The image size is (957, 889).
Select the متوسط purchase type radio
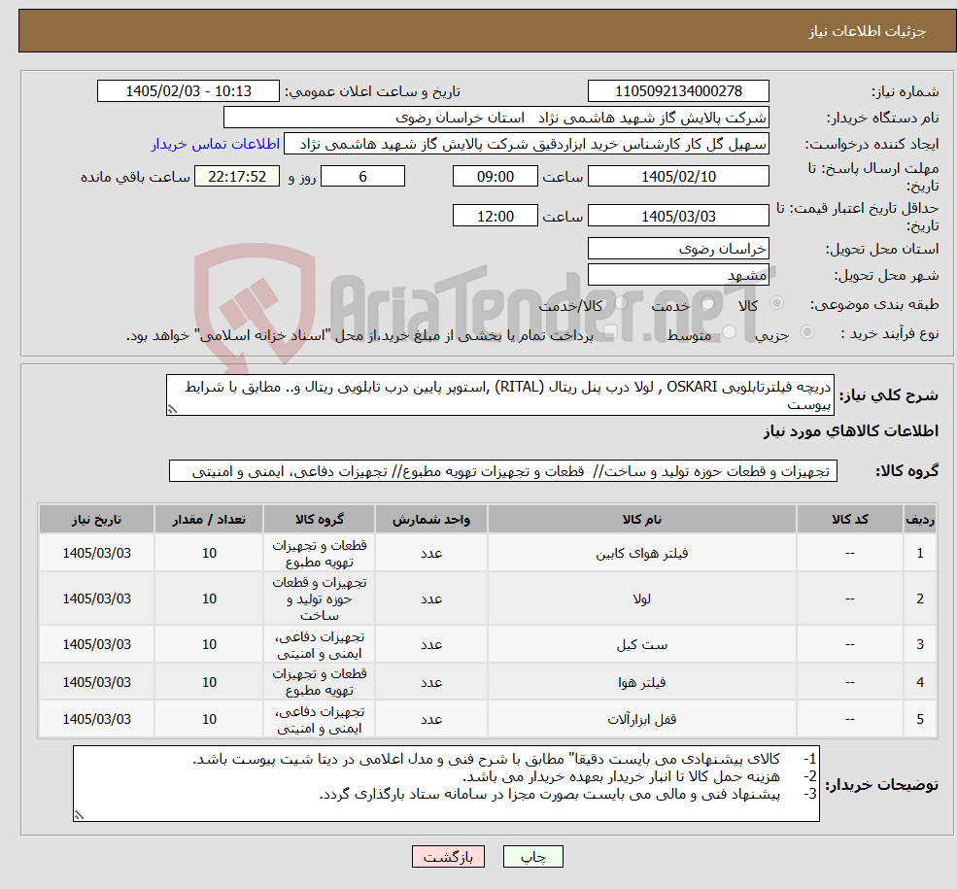(730, 332)
